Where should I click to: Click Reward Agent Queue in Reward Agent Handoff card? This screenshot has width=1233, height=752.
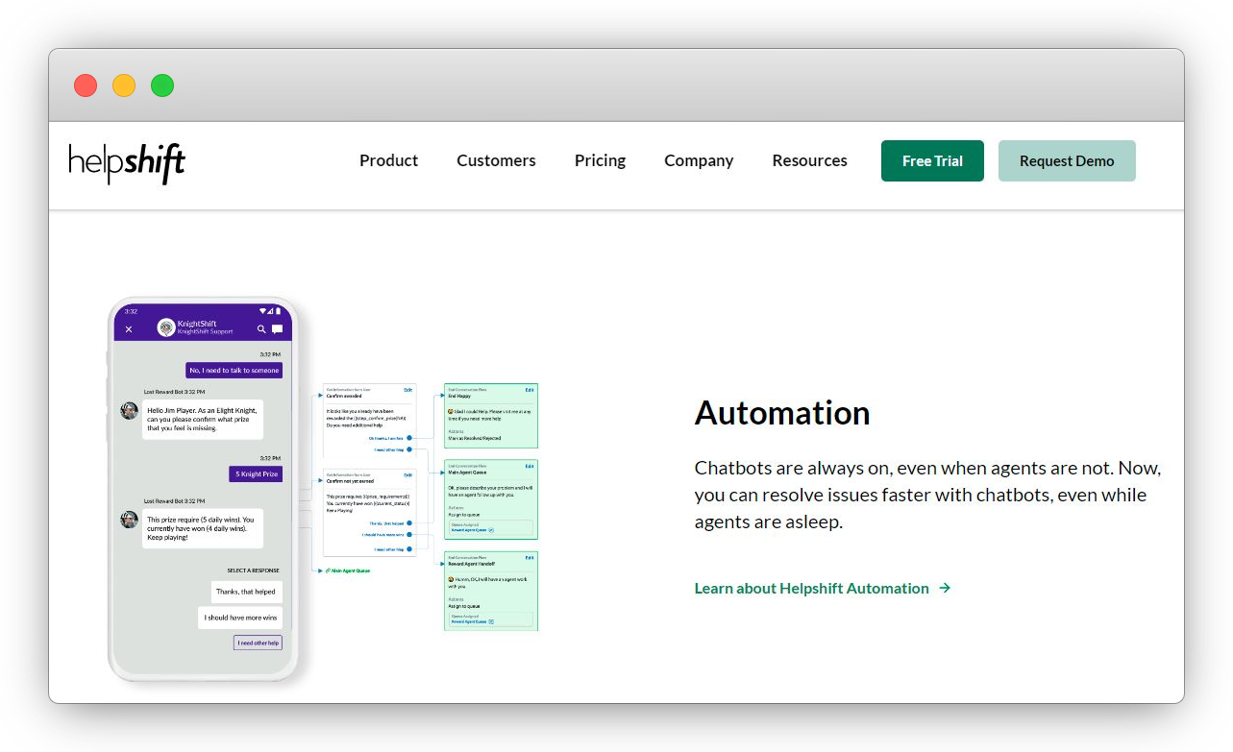[x=469, y=621]
